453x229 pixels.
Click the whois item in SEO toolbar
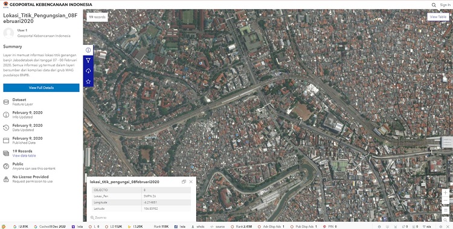198,227
